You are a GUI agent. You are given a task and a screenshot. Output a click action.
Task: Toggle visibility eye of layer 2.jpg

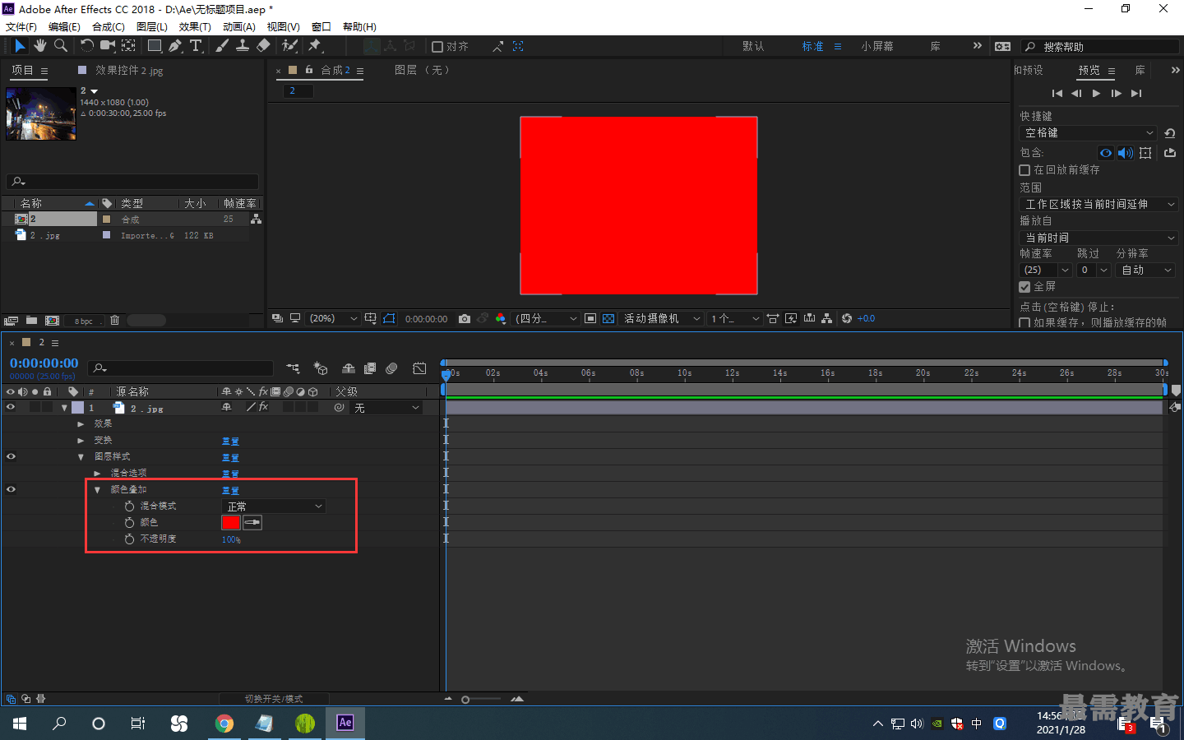coord(11,407)
